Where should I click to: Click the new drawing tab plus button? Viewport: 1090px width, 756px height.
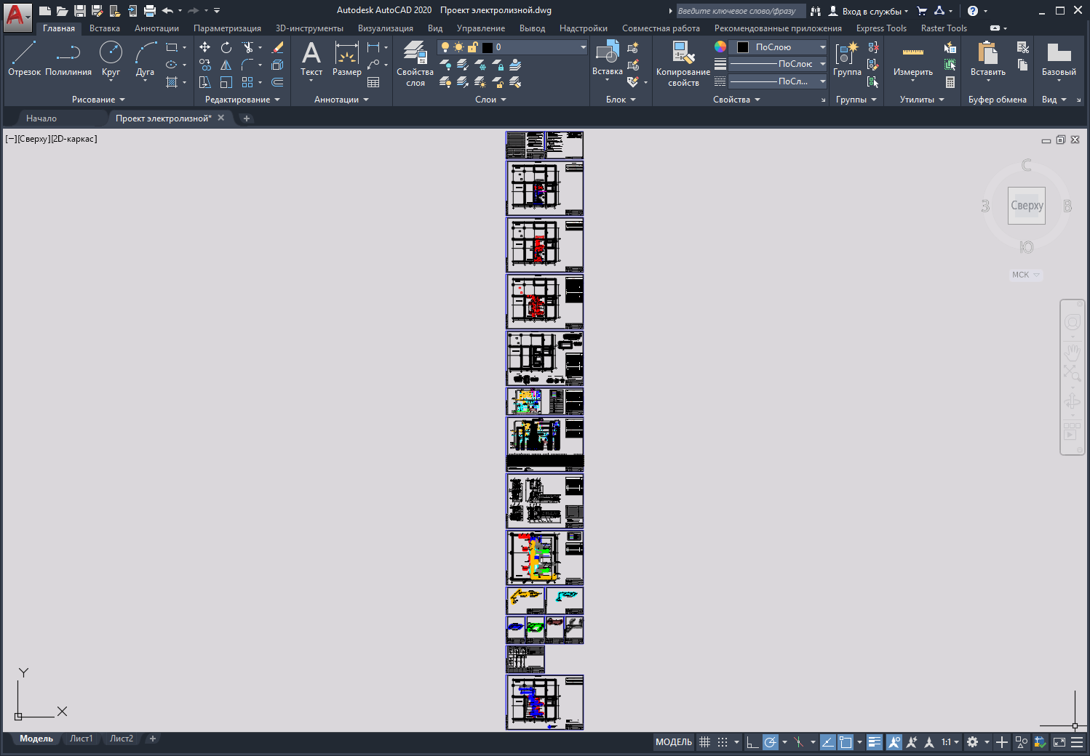(x=247, y=118)
